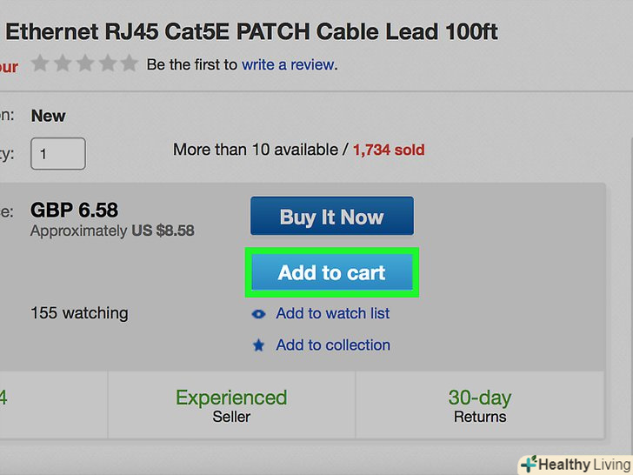Select the Experienced Seller badge
Viewport: 633px width, 475px height.
coord(231,405)
